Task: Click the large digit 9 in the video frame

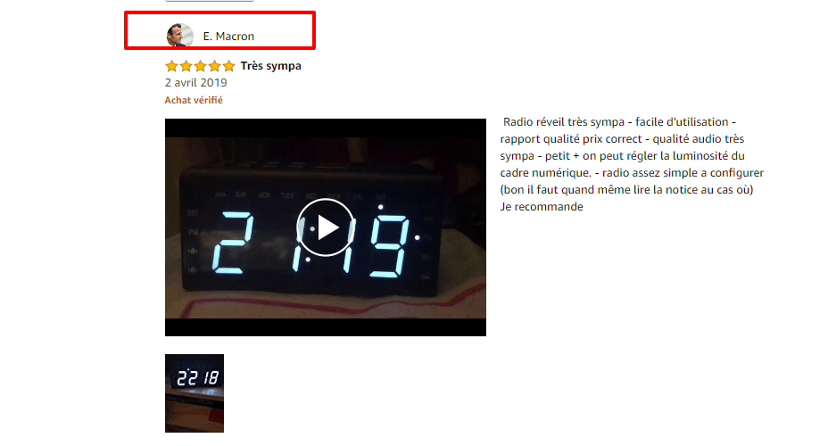Action: pos(390,246)
